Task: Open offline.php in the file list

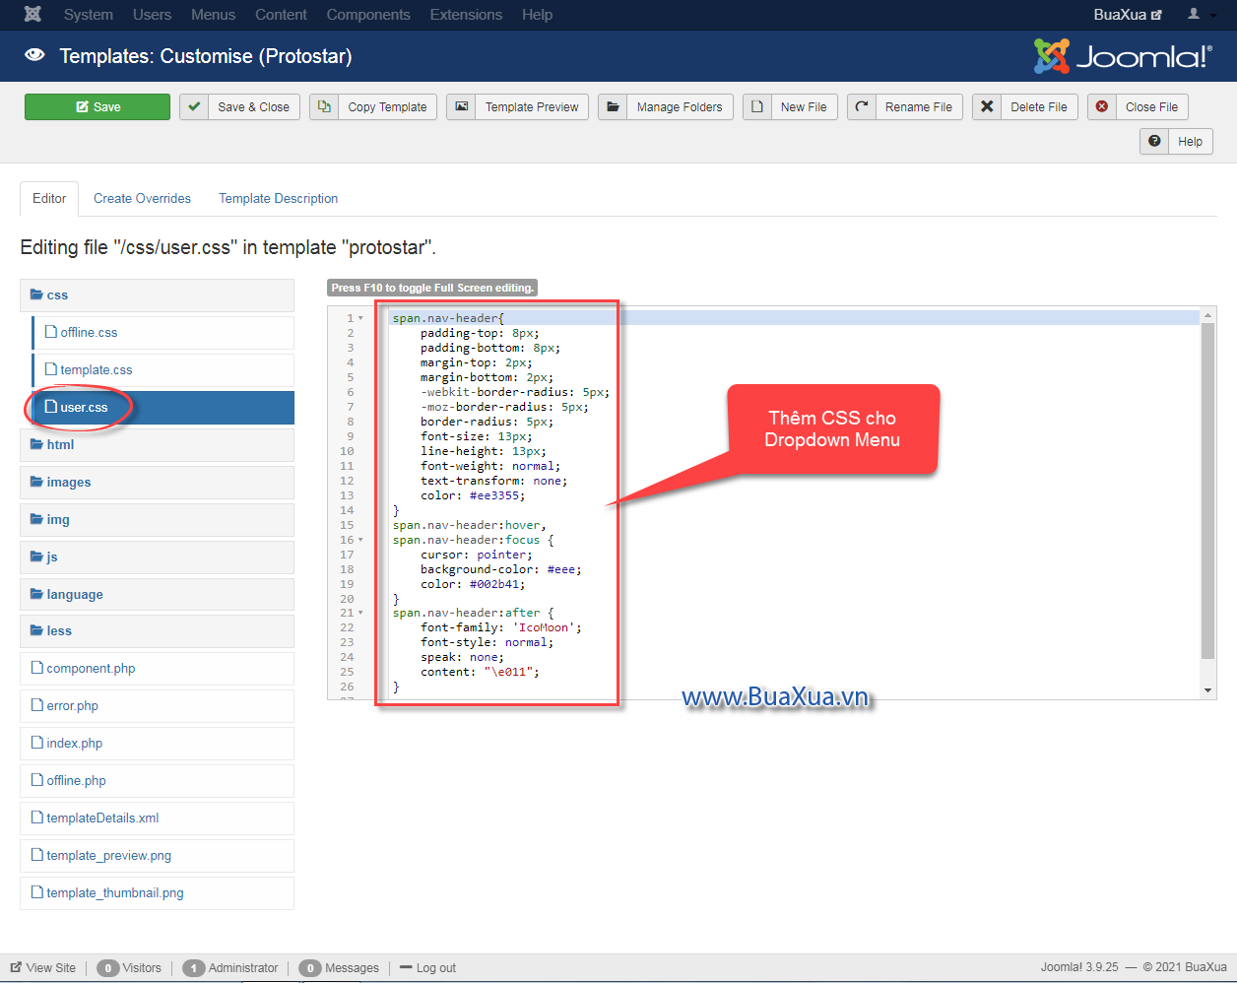Action: (157, 781)
